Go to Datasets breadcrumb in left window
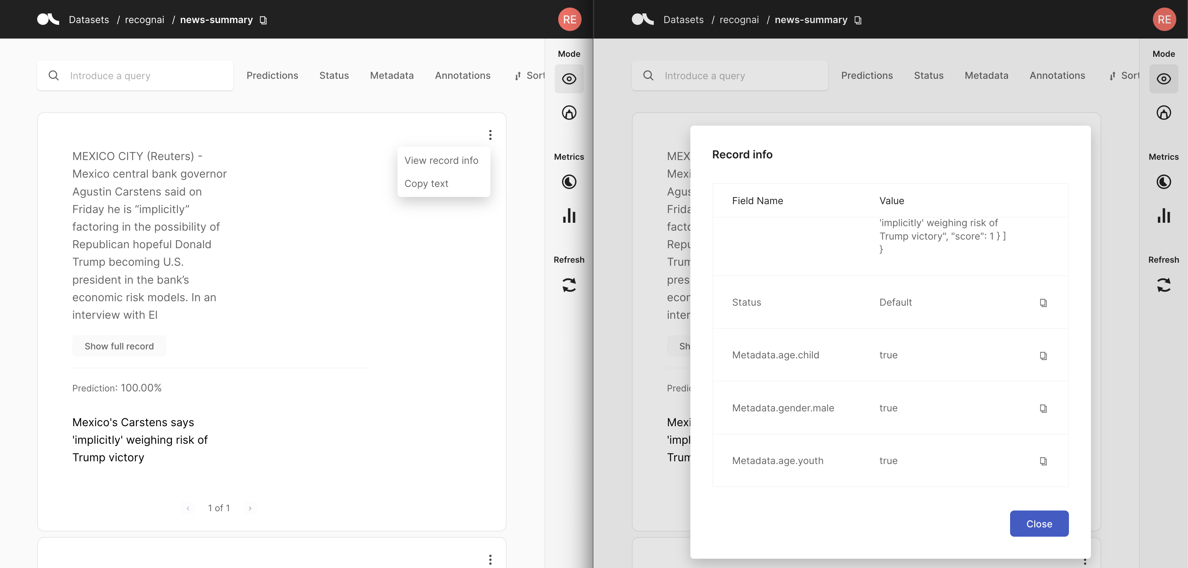The height and width of the screenshot is (568, 1188). 89,19
